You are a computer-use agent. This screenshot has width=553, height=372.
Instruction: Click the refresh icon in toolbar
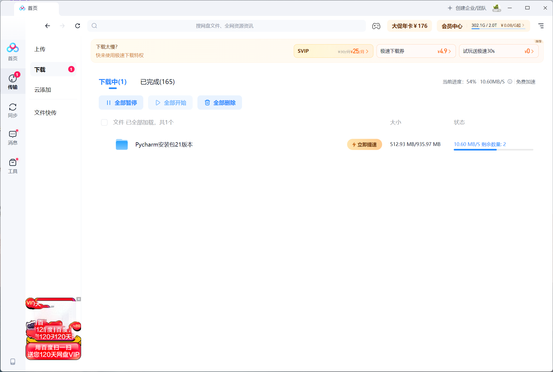[77, 26]
